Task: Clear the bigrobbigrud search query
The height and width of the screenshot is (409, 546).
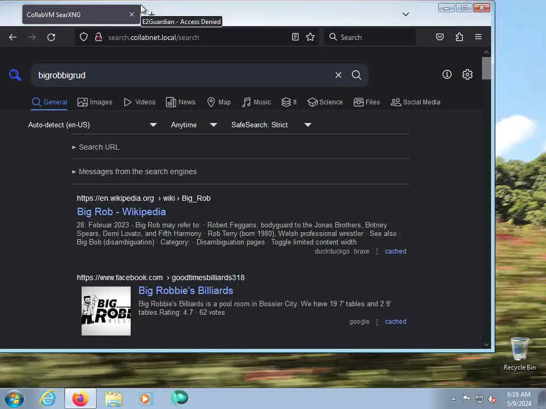Action: [x=338, y=75]
